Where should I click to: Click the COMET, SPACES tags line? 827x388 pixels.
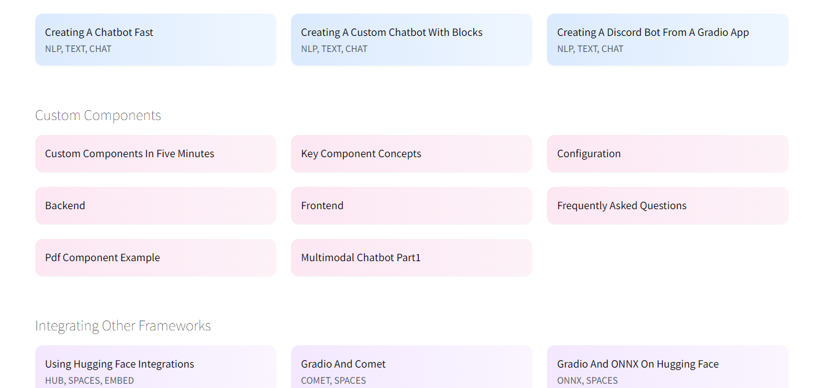coord(333,381)
